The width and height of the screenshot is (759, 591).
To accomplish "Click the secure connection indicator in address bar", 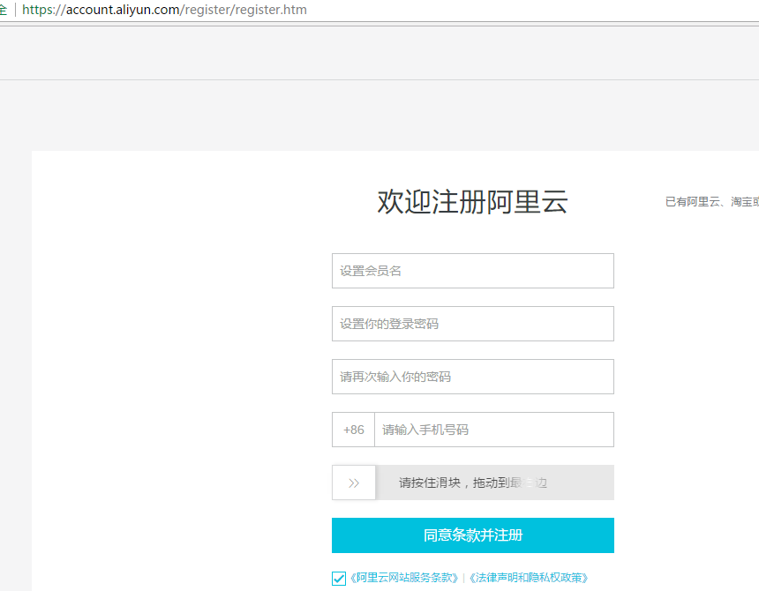I will point(3,10).
